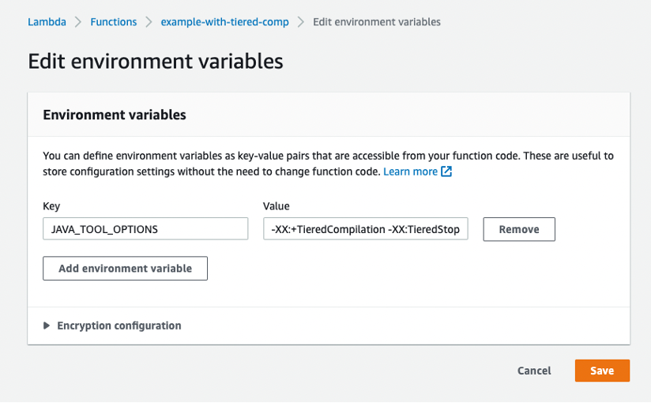651x403 pixels.
Task: Click the Edit environment variables breadcrumb text
Action: 377,22
